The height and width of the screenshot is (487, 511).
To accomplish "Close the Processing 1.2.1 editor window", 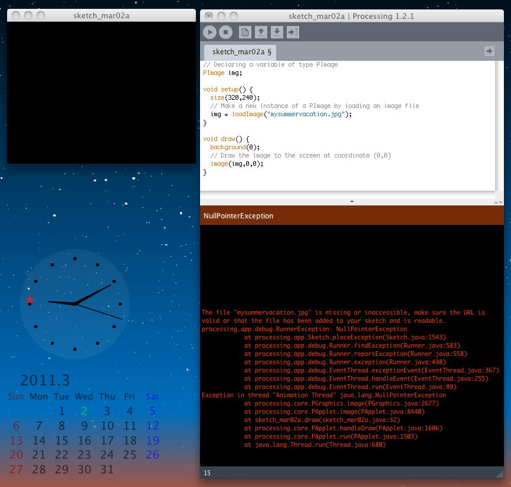I will (x=209, y=16).
